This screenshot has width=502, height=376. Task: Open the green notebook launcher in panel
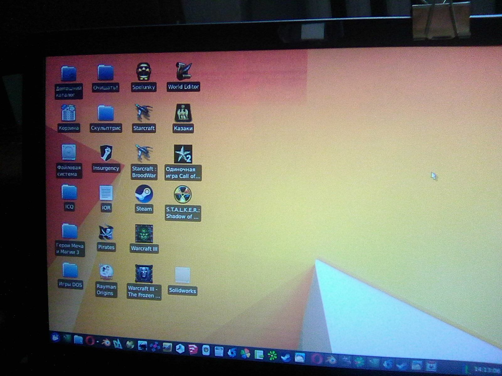pos(259,355)
